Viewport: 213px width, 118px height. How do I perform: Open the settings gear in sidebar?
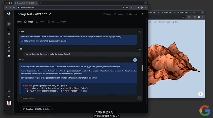coord(9,97)
